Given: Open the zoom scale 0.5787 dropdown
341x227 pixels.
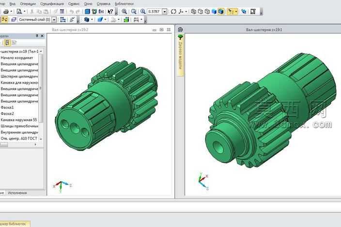Looking at the screenshot, I should point(165,12).
